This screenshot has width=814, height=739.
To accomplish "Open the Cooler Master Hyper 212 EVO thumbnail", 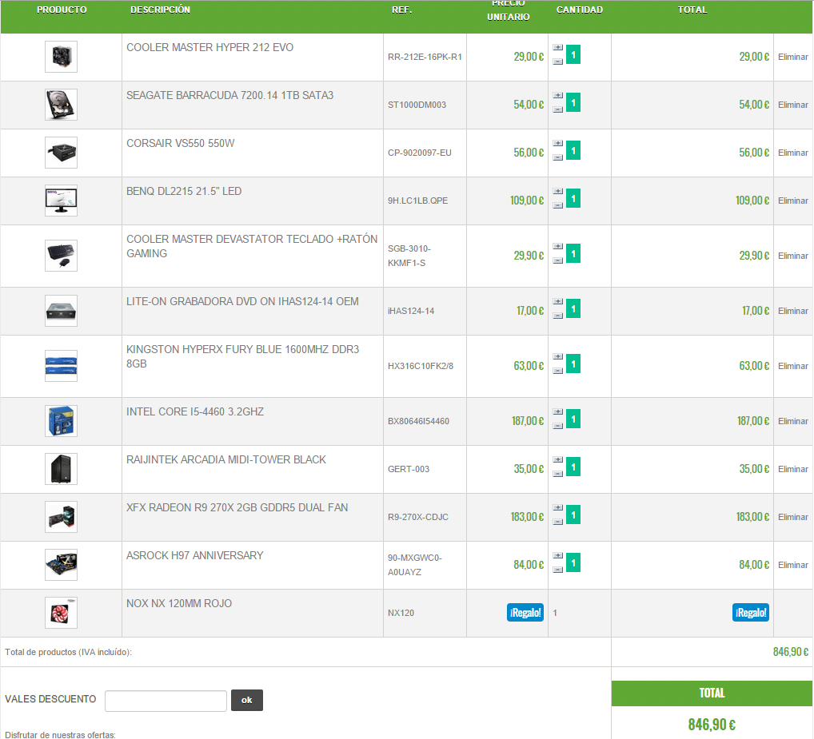I will (62, 57).
